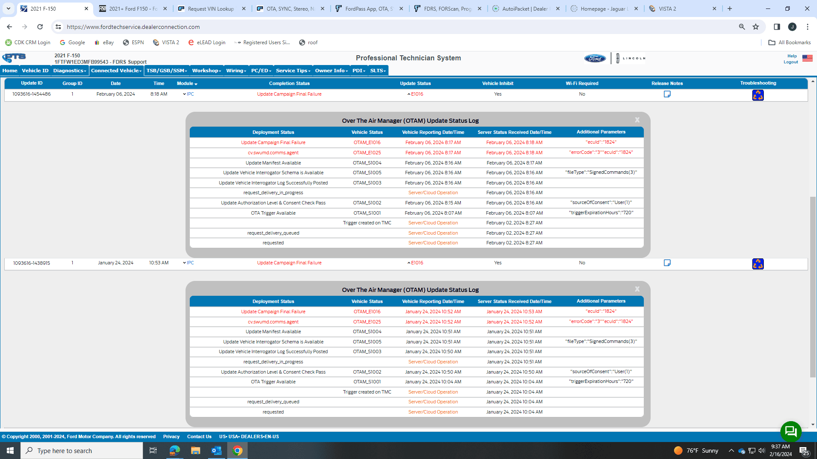Viewport: 817px width, 459px height.
Task: Open troubleshooting for the January 24 update
Action: (x=758, y=264)
